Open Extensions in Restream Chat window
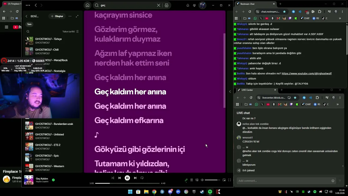The image size is (348, 196). [x=319, y=12]
